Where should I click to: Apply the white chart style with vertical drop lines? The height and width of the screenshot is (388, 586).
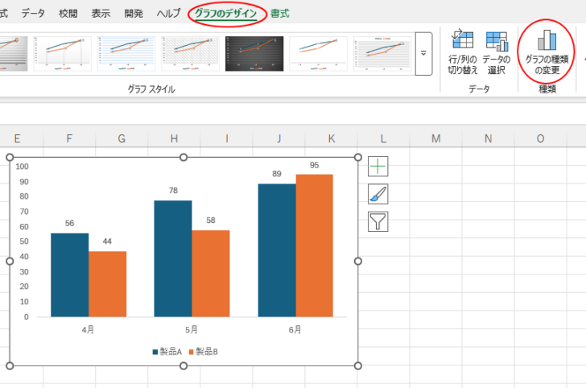(63, 53)
